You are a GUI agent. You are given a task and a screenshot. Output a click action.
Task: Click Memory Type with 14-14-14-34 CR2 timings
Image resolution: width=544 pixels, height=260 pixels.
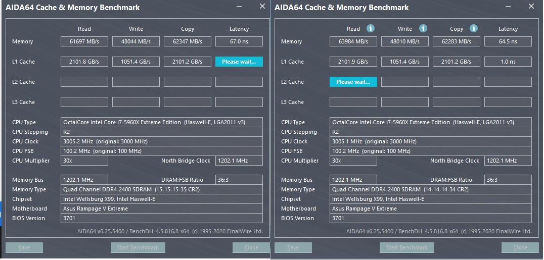click(x=431, y=189)
